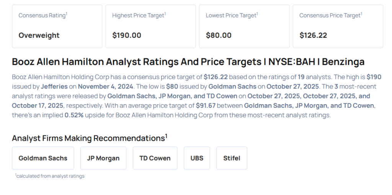
Task: Select the Stifel firm button
Action: (232, 158)
